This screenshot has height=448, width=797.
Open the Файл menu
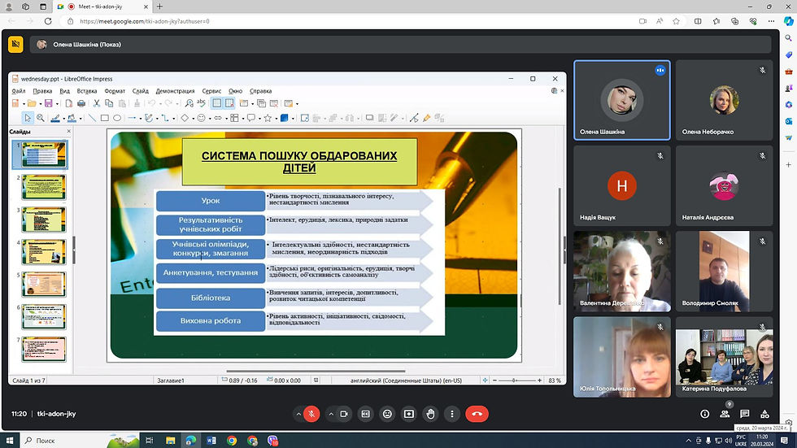(19, 91)
